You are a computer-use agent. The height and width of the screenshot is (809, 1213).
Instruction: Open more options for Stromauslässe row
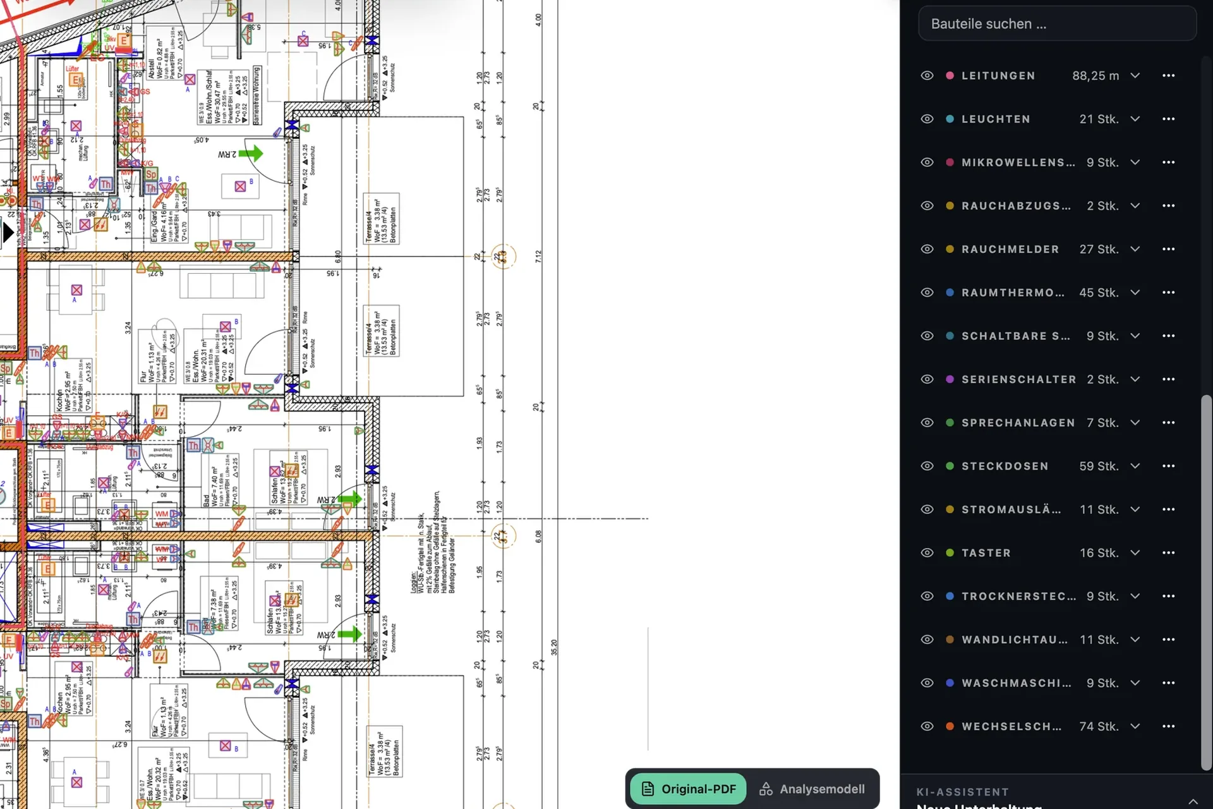[x=1168, y=509]
